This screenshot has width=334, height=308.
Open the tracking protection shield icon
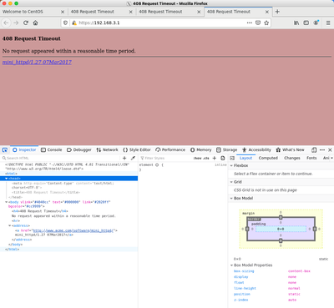pyautogui.click(x=65, y=23)
